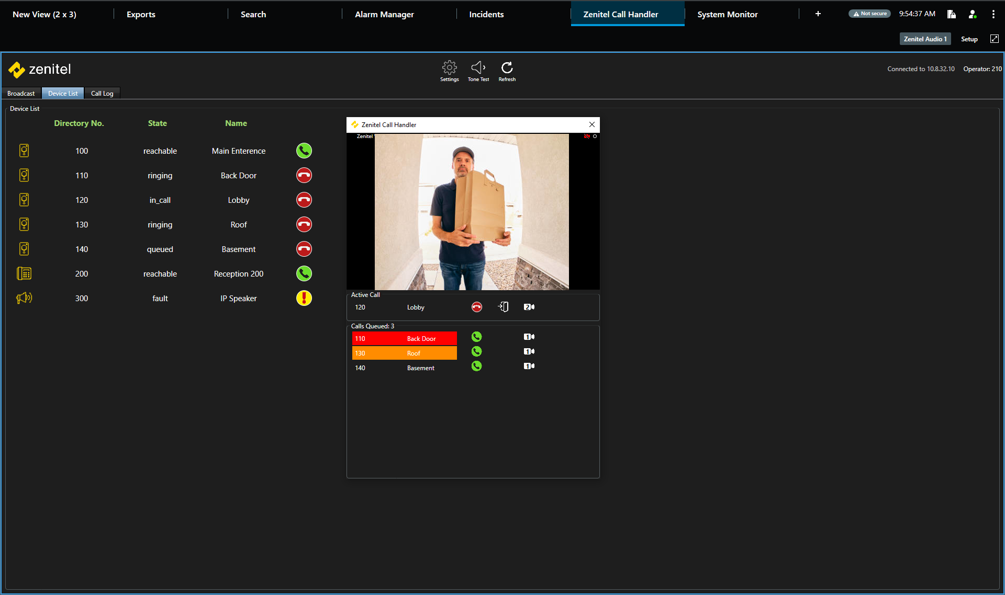
Task: Switch to the Broadcast tab
Action: tap(21, 94)
